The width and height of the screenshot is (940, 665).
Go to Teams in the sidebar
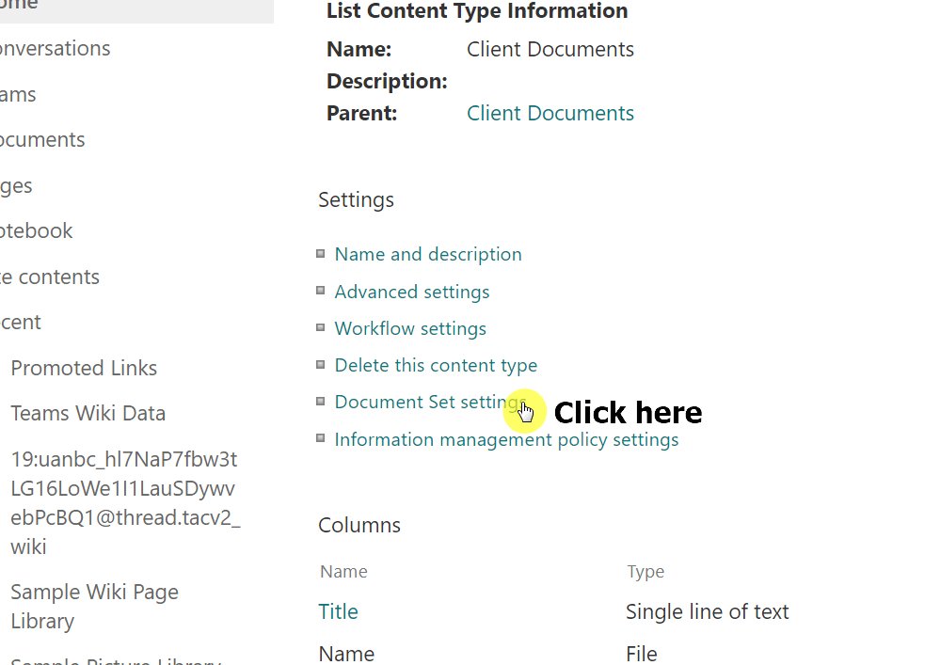pos(18,95)
